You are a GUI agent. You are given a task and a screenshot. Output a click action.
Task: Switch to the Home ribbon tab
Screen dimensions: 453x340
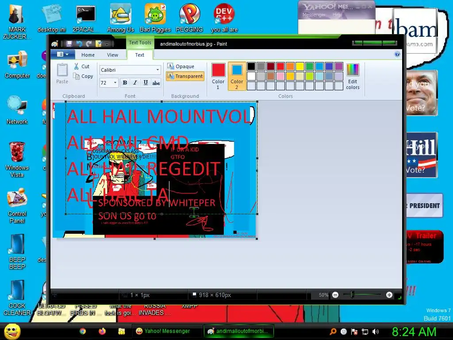[x=88, y=54]
